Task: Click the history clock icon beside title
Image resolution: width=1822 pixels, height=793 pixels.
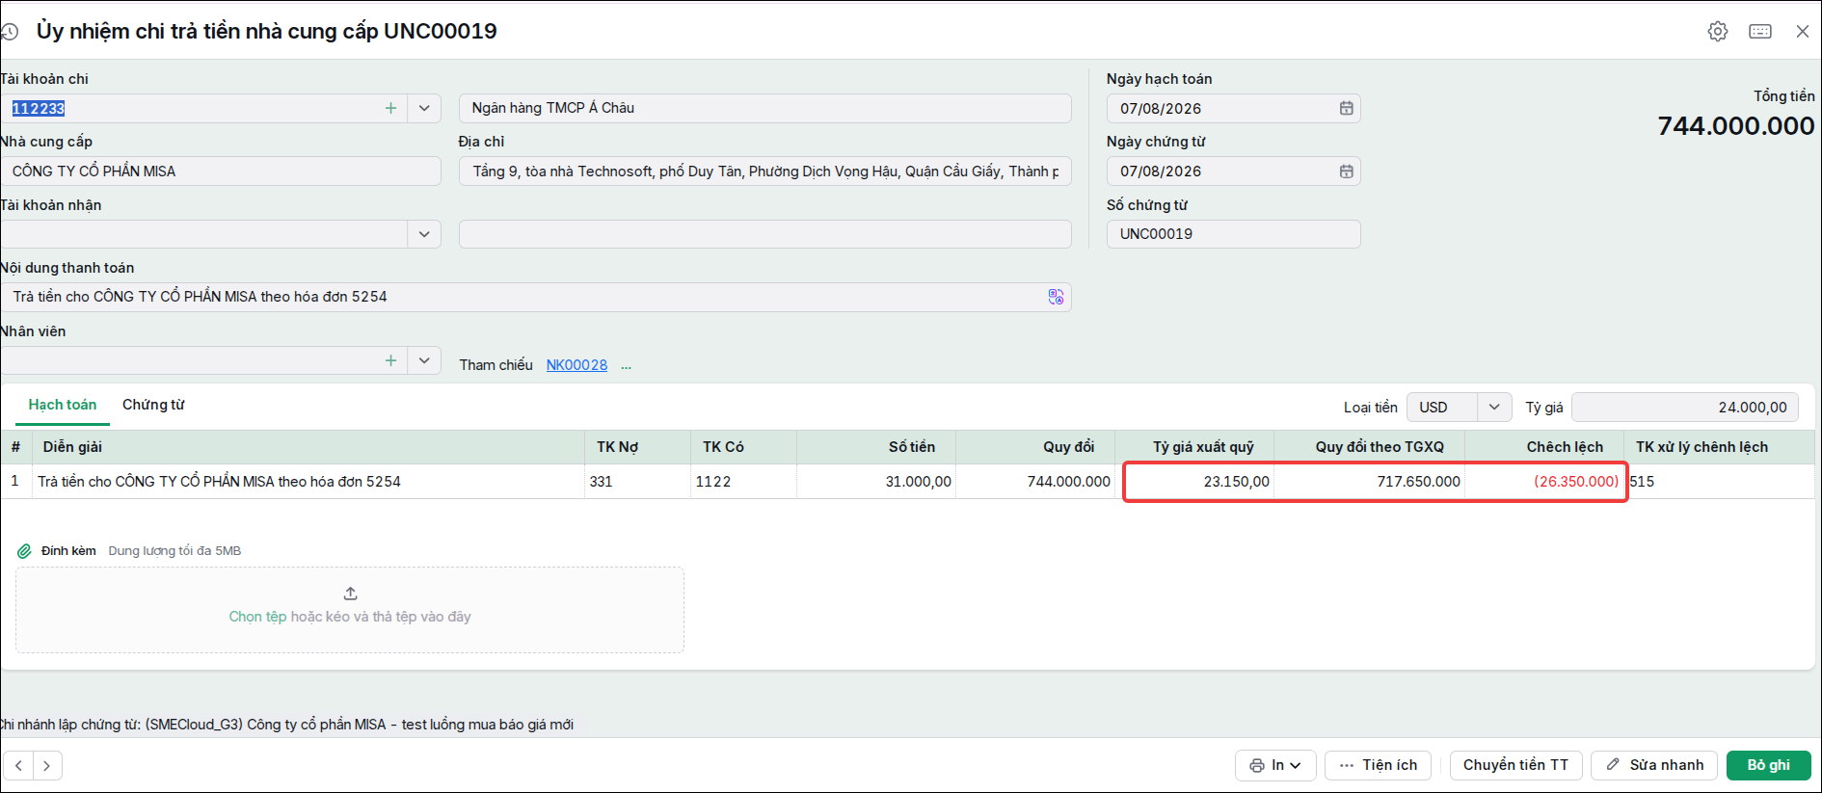Action: tap(10, 32)
